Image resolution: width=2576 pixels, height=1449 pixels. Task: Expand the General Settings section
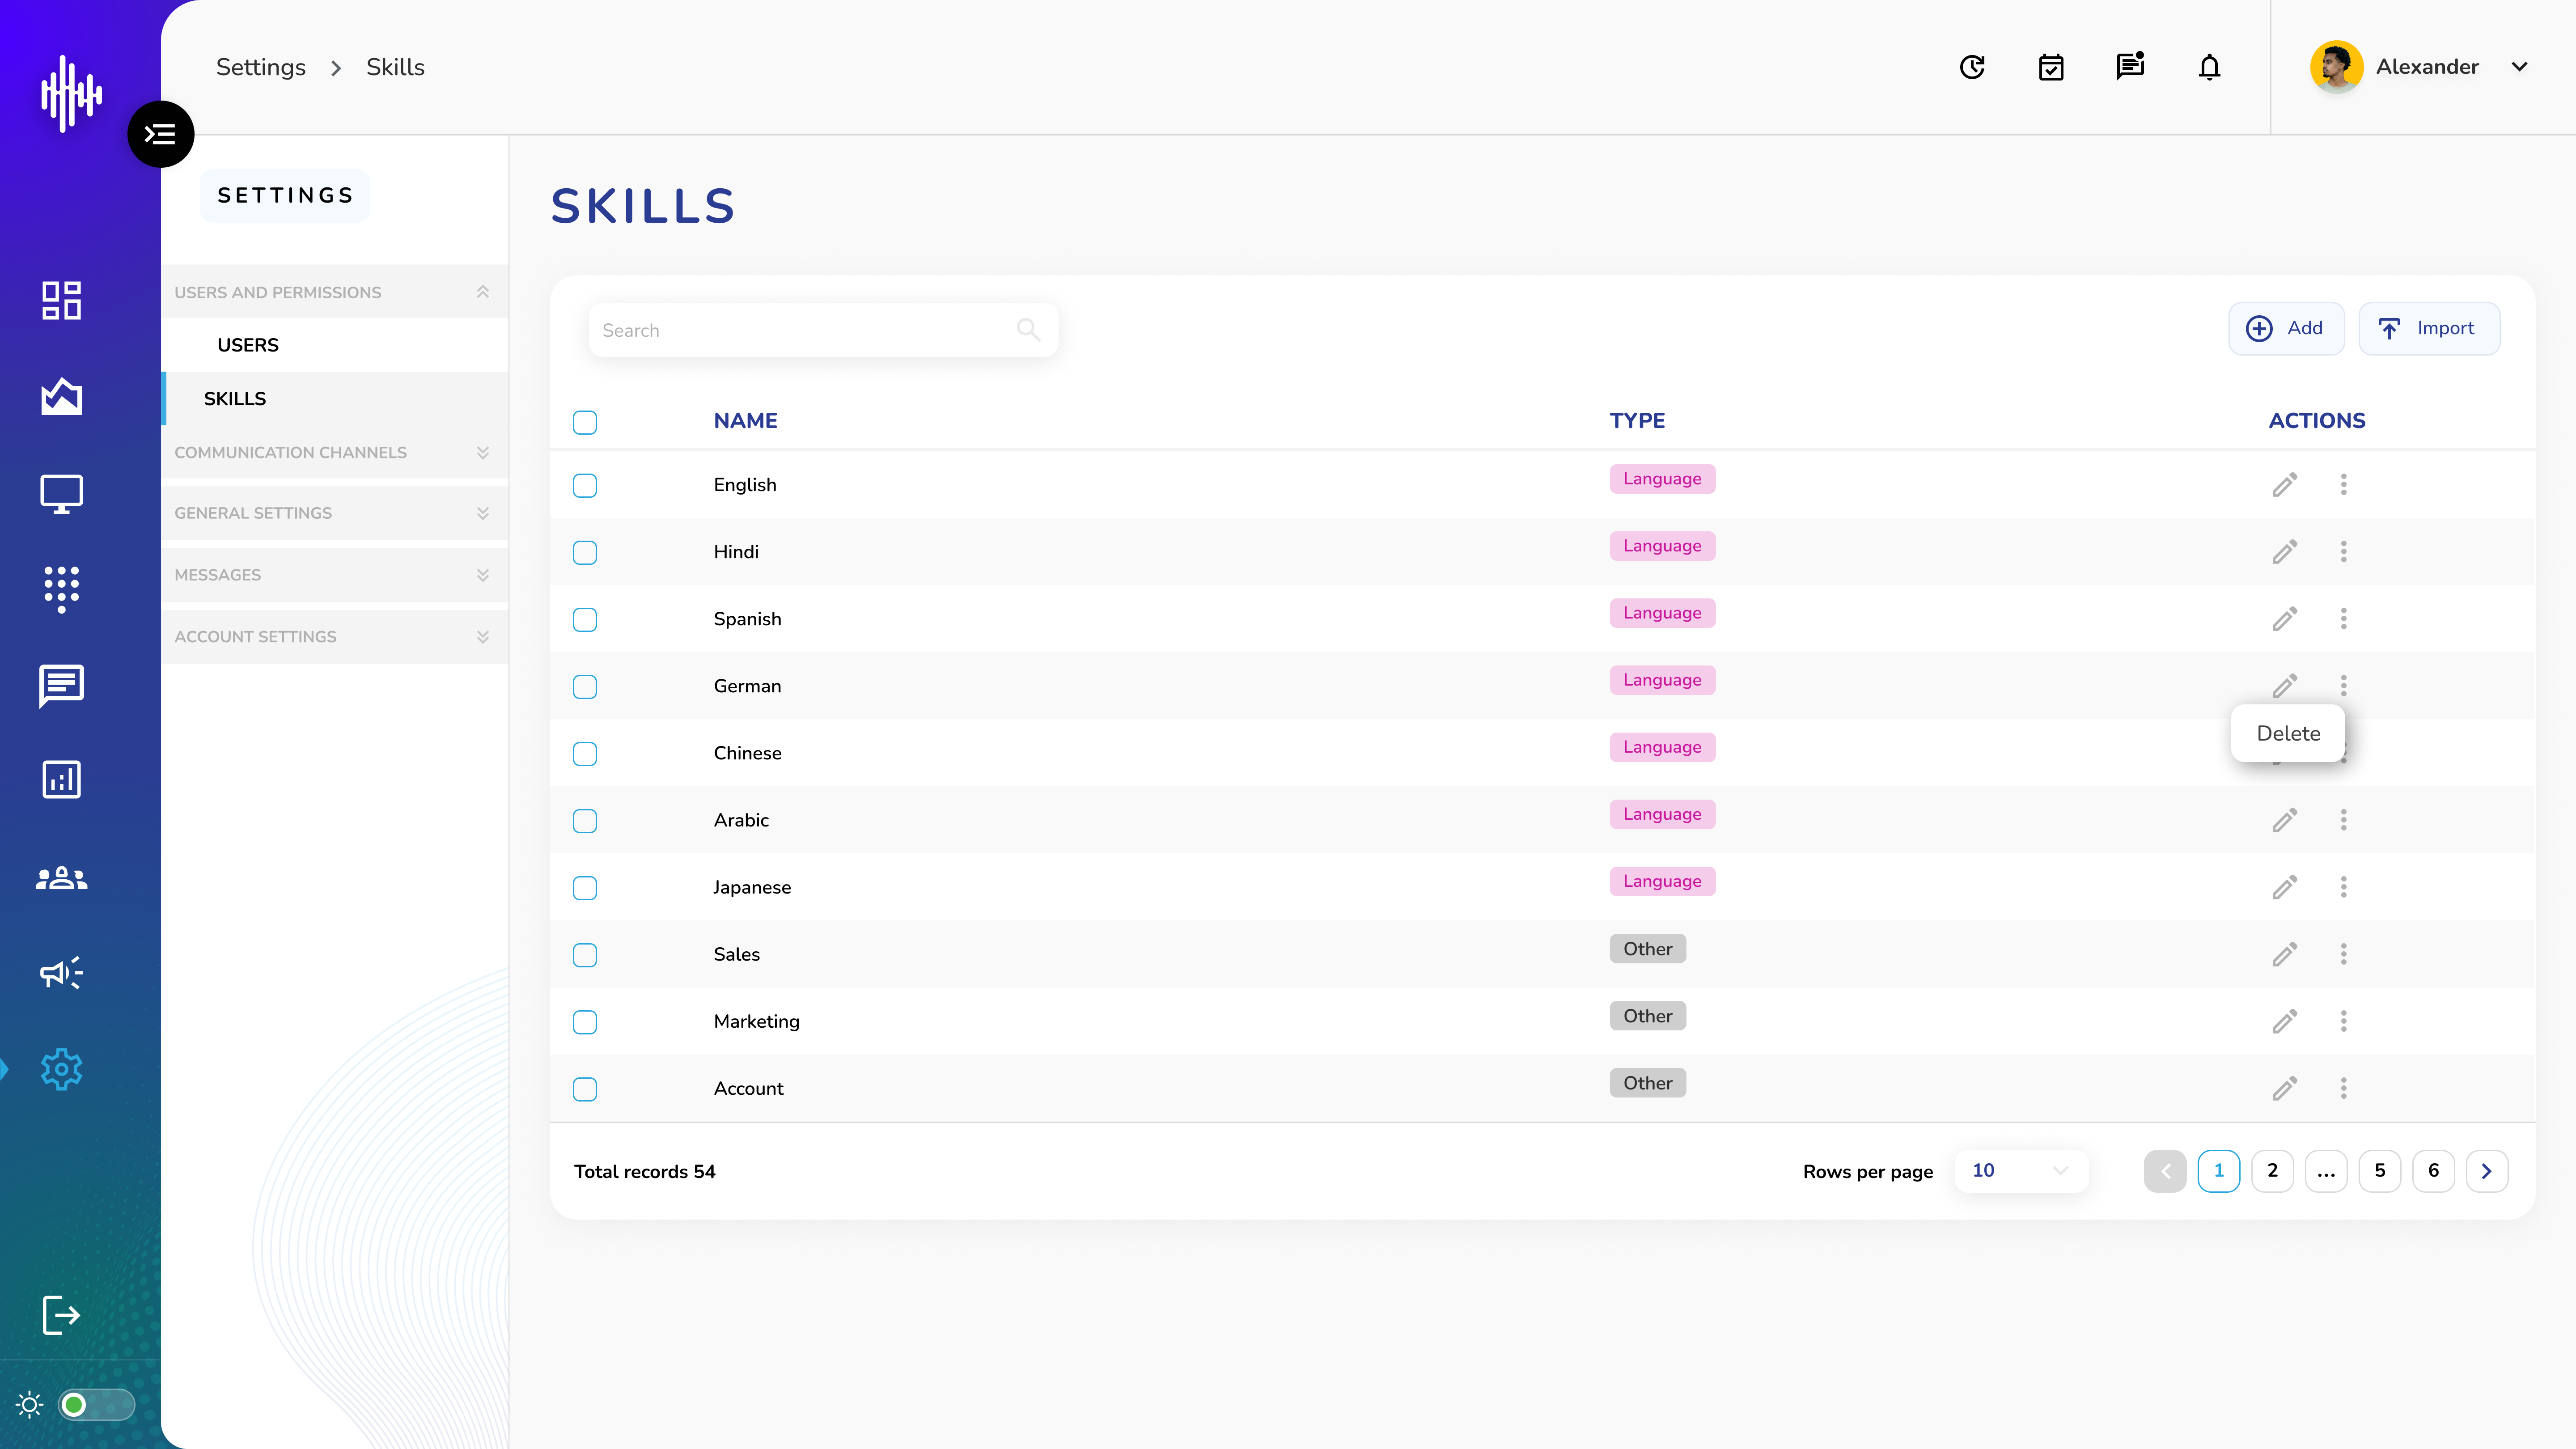click(x=334, y=513)
